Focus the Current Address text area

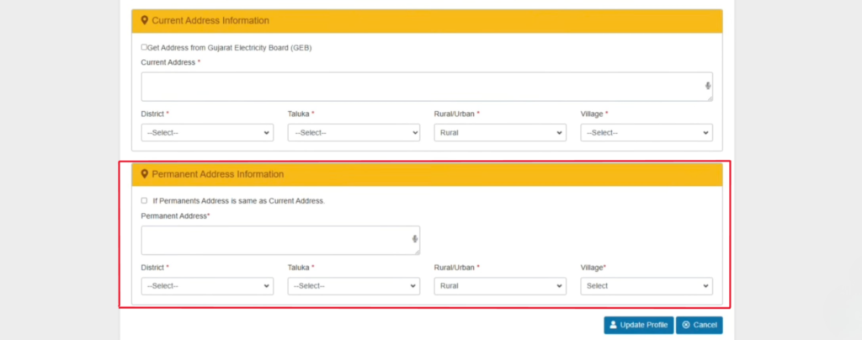[421, 86]
